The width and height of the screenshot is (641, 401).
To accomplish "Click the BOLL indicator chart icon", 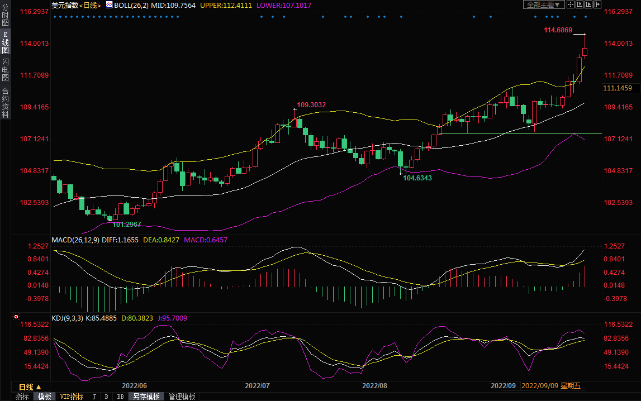I will [108, 5].
